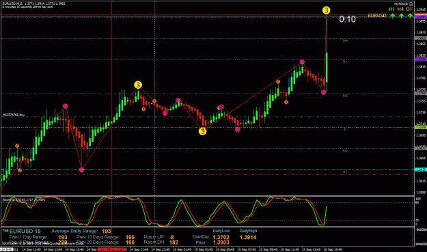The image size is (427, 252).
Task: Click the cyan price tag on price axis
Action: click(x=420, y=169)
